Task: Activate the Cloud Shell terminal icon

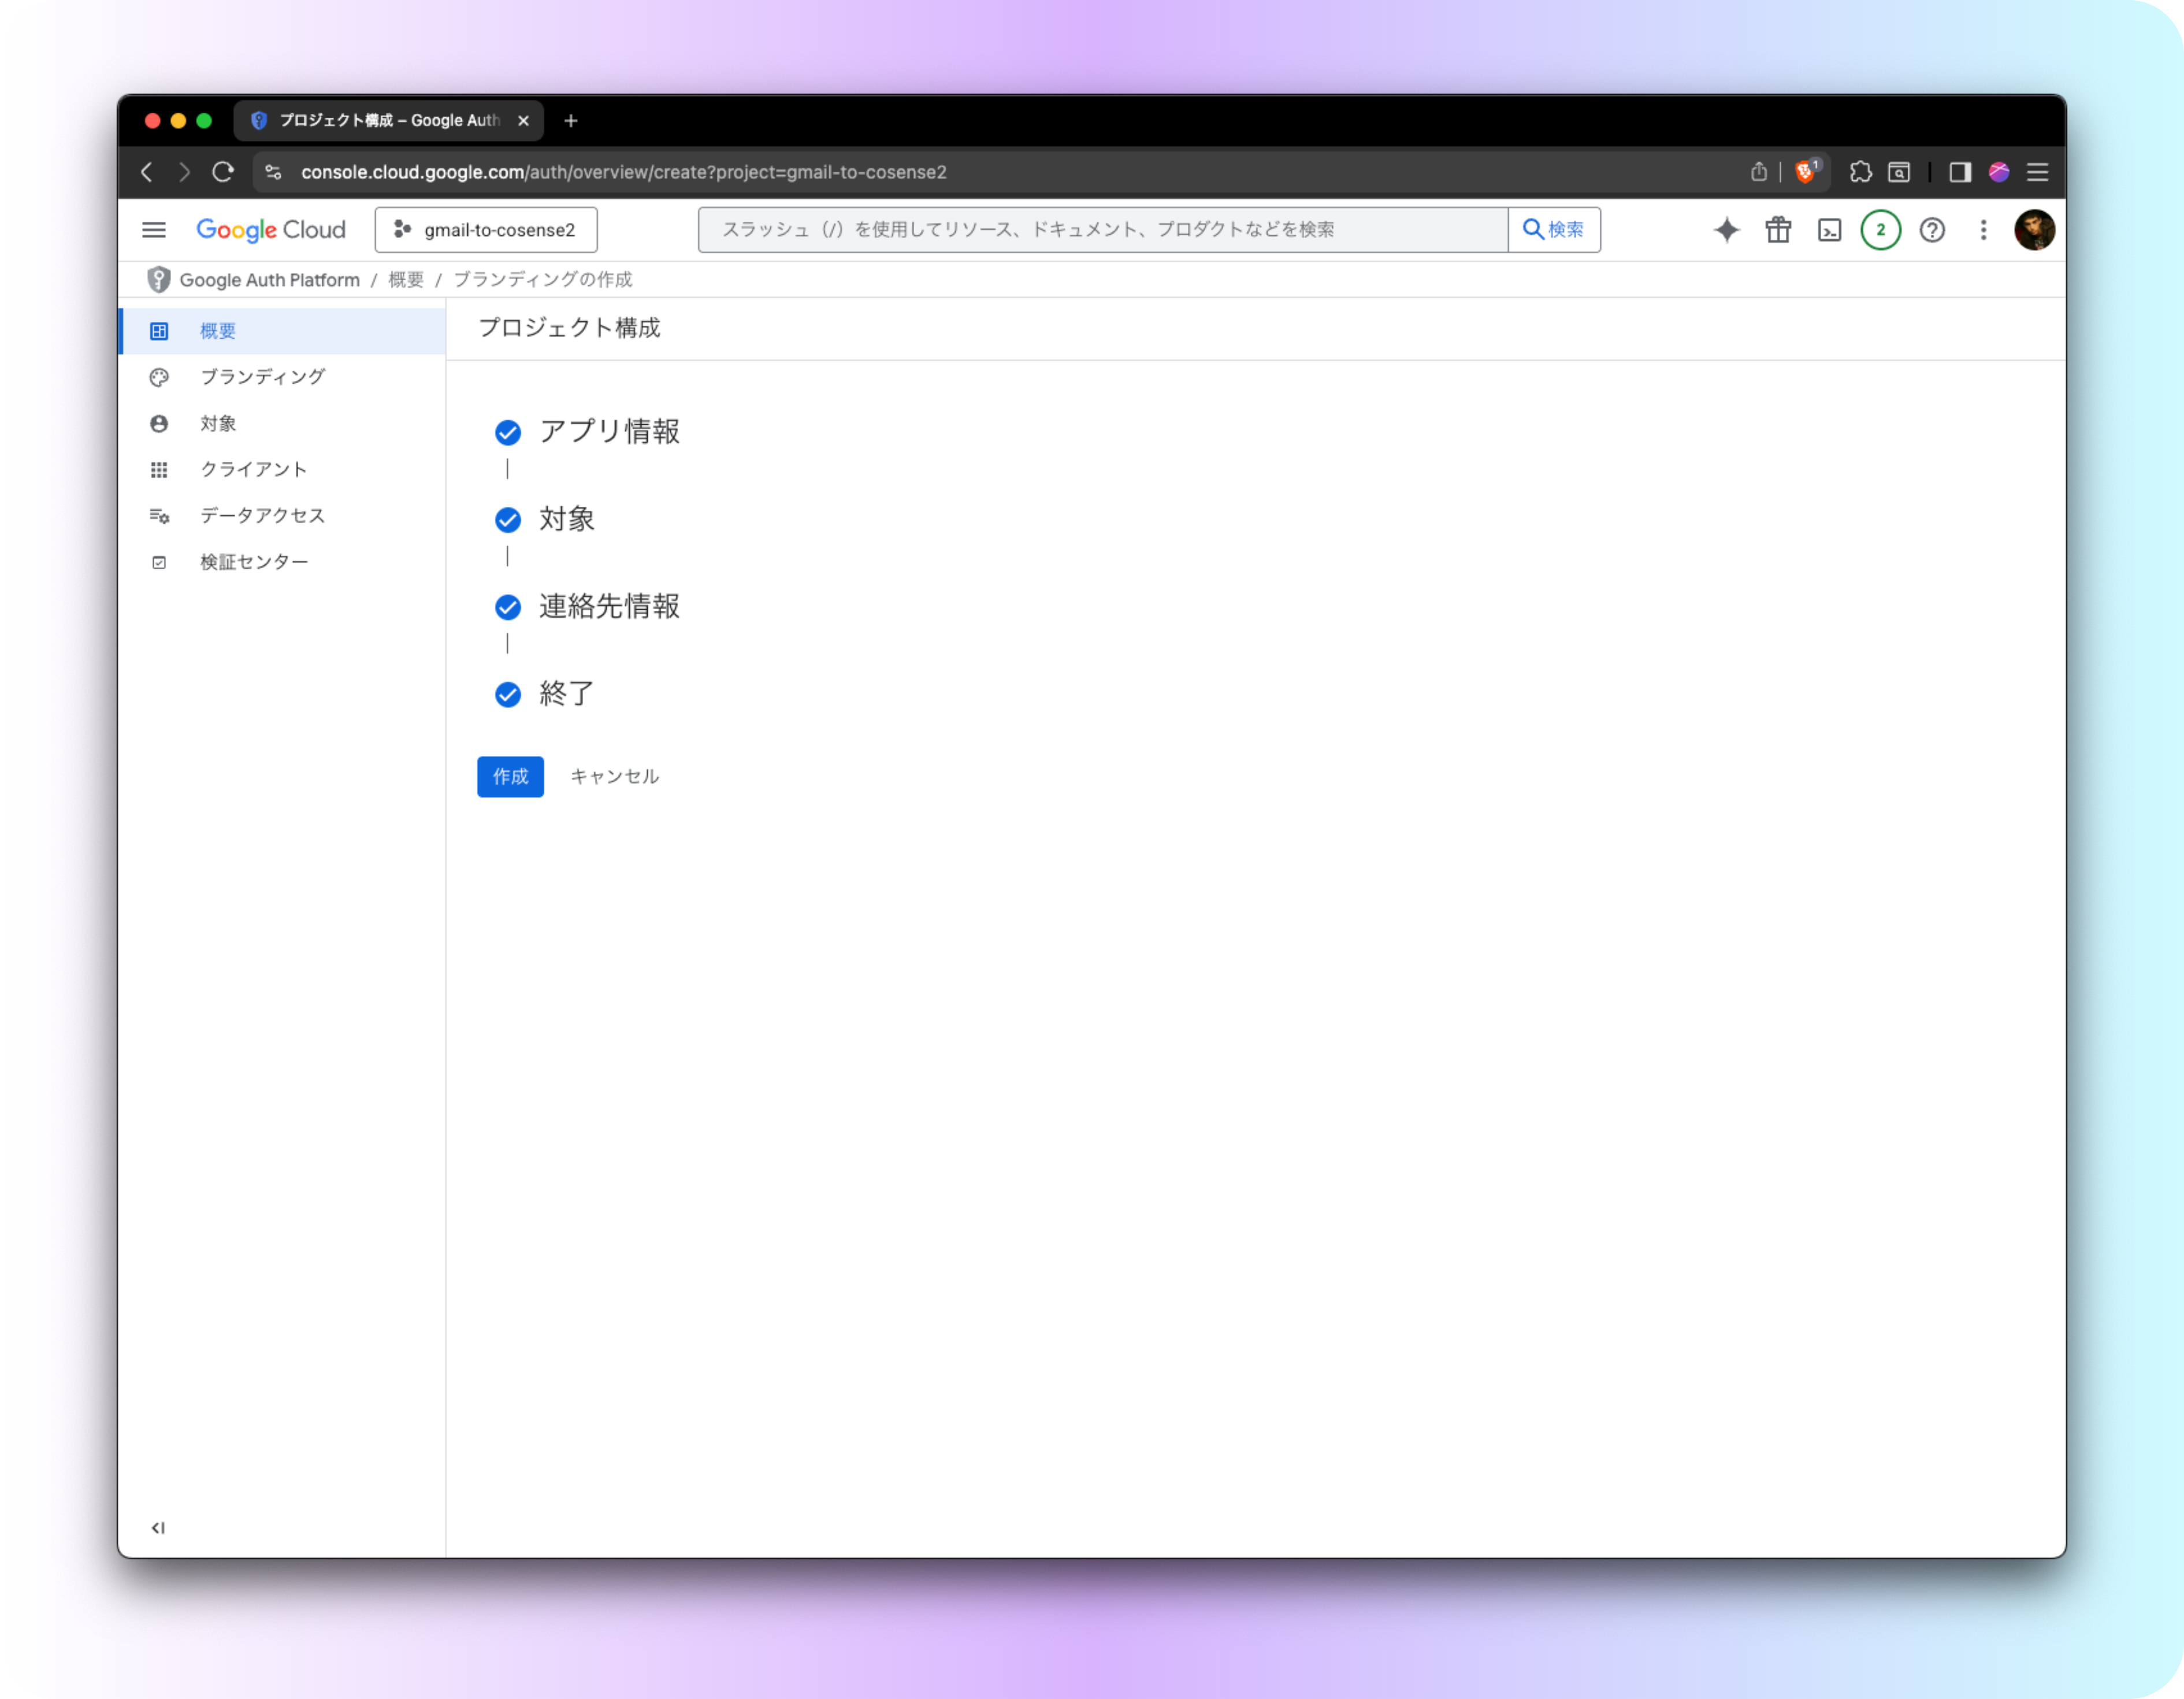Action: pos(1829,231)
